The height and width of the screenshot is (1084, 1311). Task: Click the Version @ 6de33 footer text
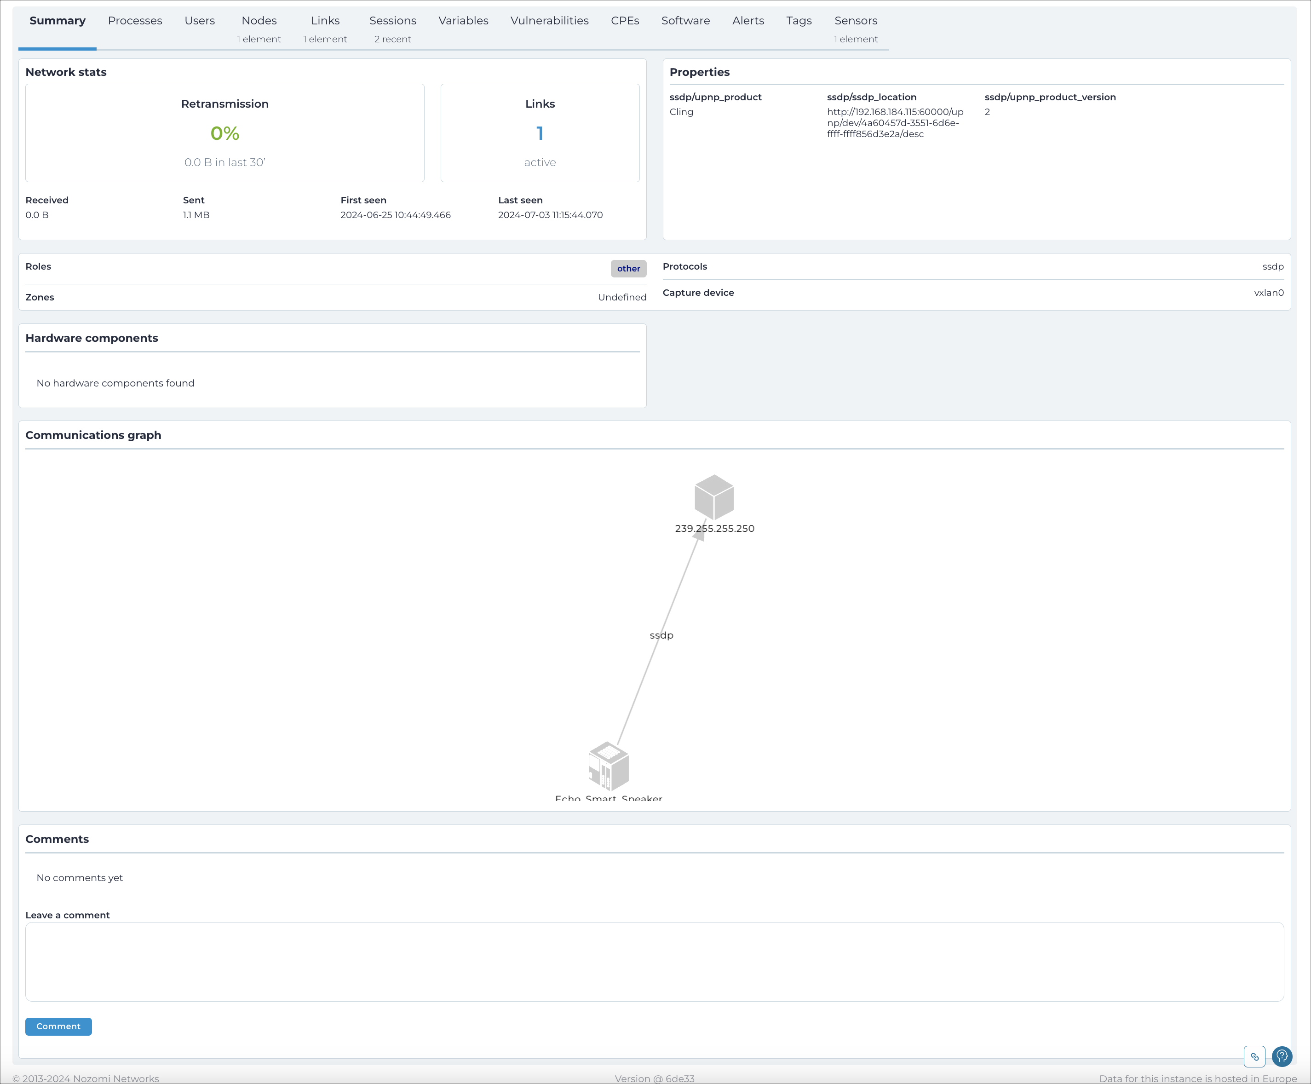coord(654,1078)
